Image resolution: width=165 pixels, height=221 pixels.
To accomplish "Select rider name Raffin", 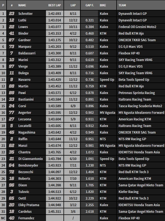I will (x=23, y=139).
